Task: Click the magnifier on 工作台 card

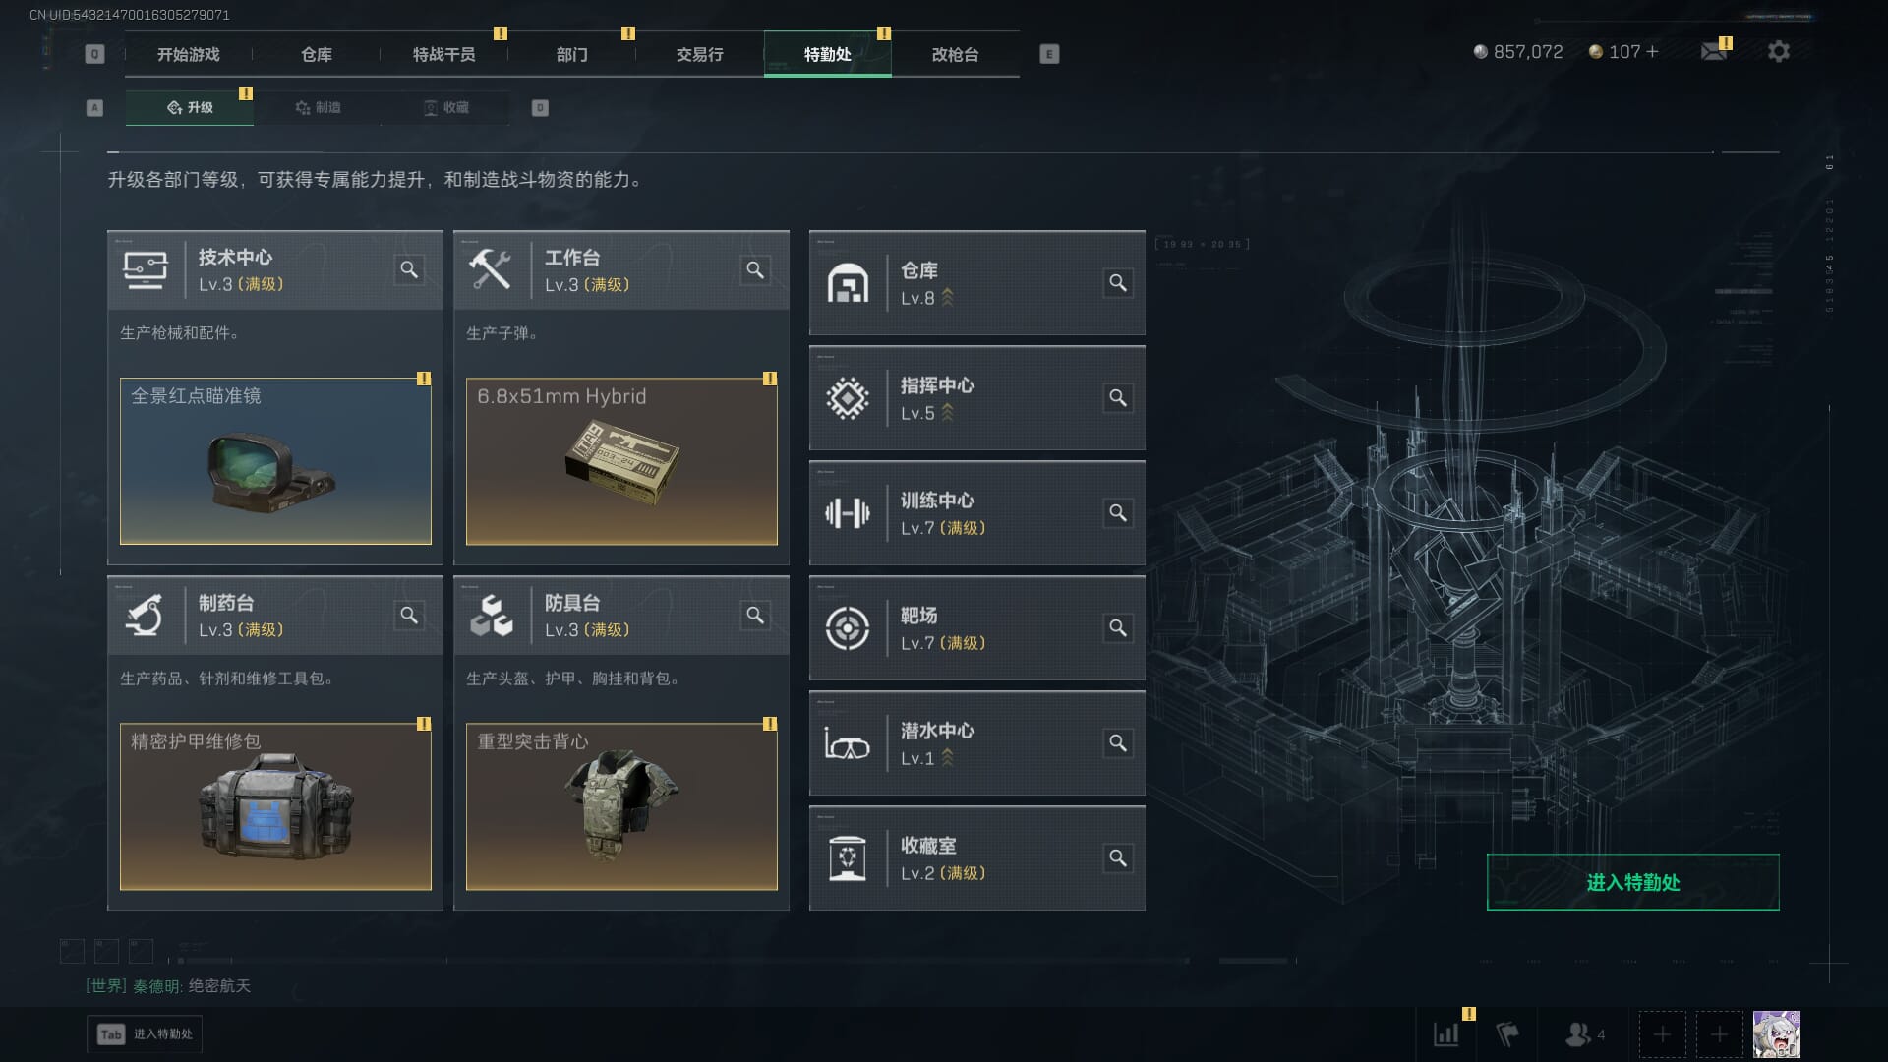Action: (755, 269)
